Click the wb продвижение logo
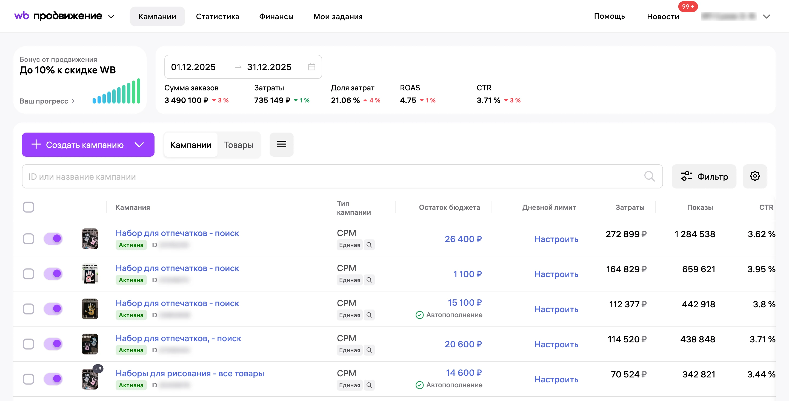 point(58,16)
